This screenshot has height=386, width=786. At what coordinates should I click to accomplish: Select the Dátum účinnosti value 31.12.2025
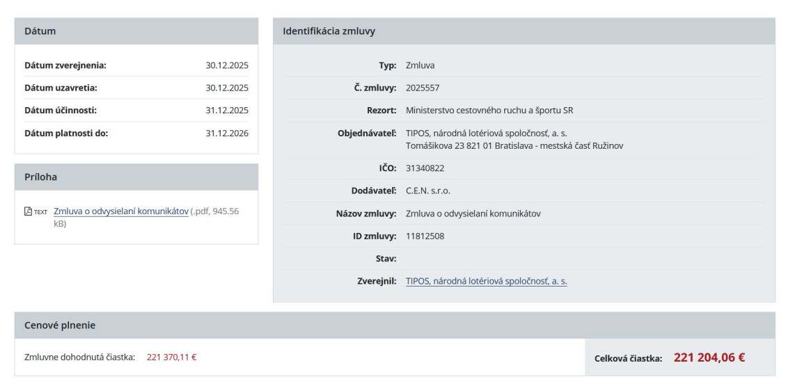pyautogui.click(x=226, y=111)
